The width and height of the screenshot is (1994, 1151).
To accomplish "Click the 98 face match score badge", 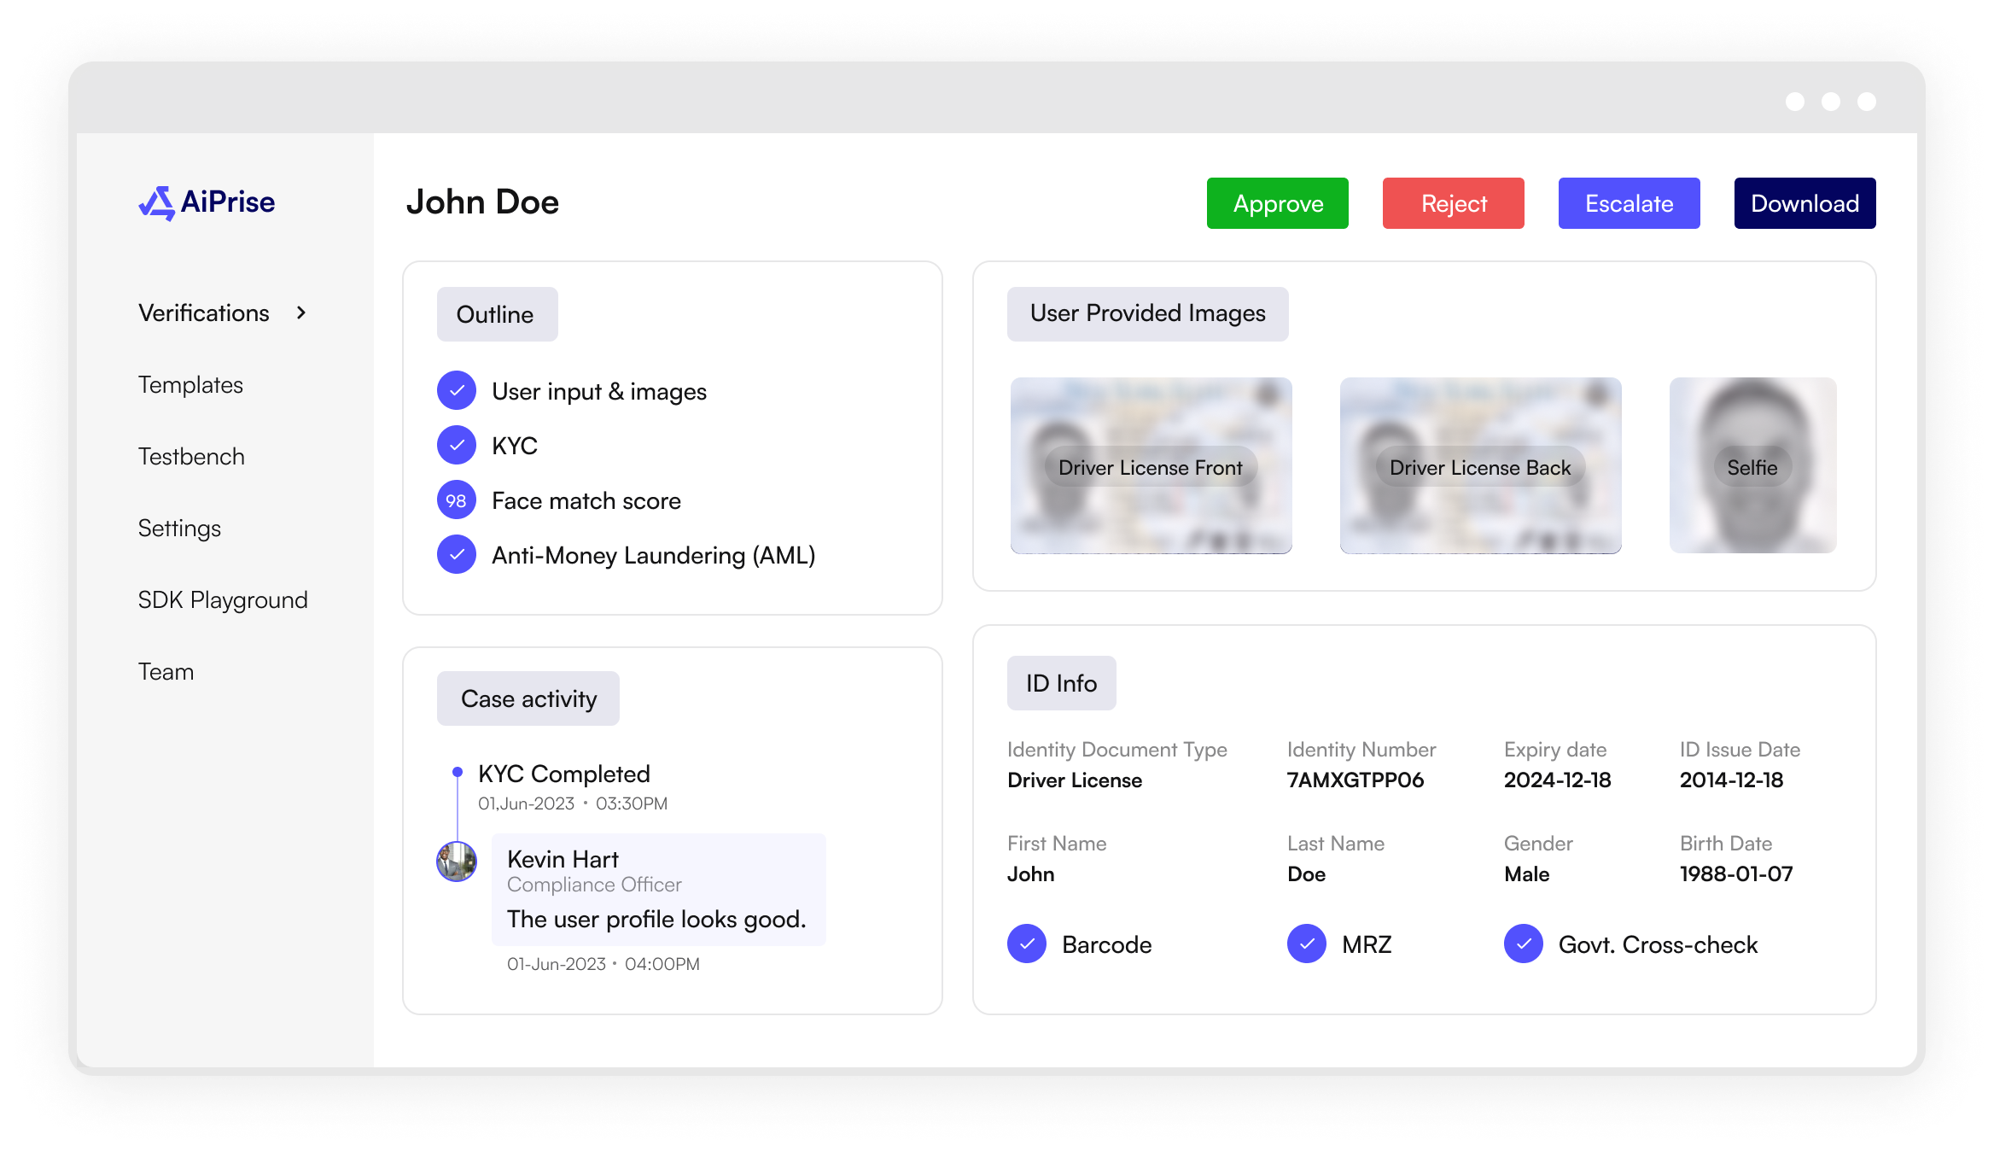I will (457, 500).
